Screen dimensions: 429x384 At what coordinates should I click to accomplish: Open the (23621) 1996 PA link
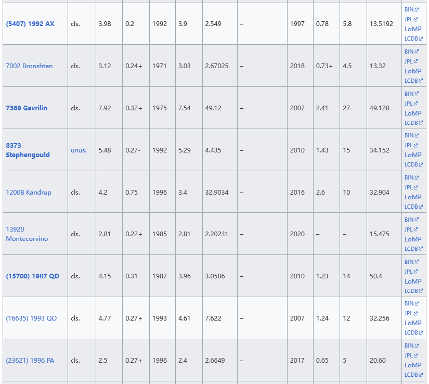pos(30,361)
